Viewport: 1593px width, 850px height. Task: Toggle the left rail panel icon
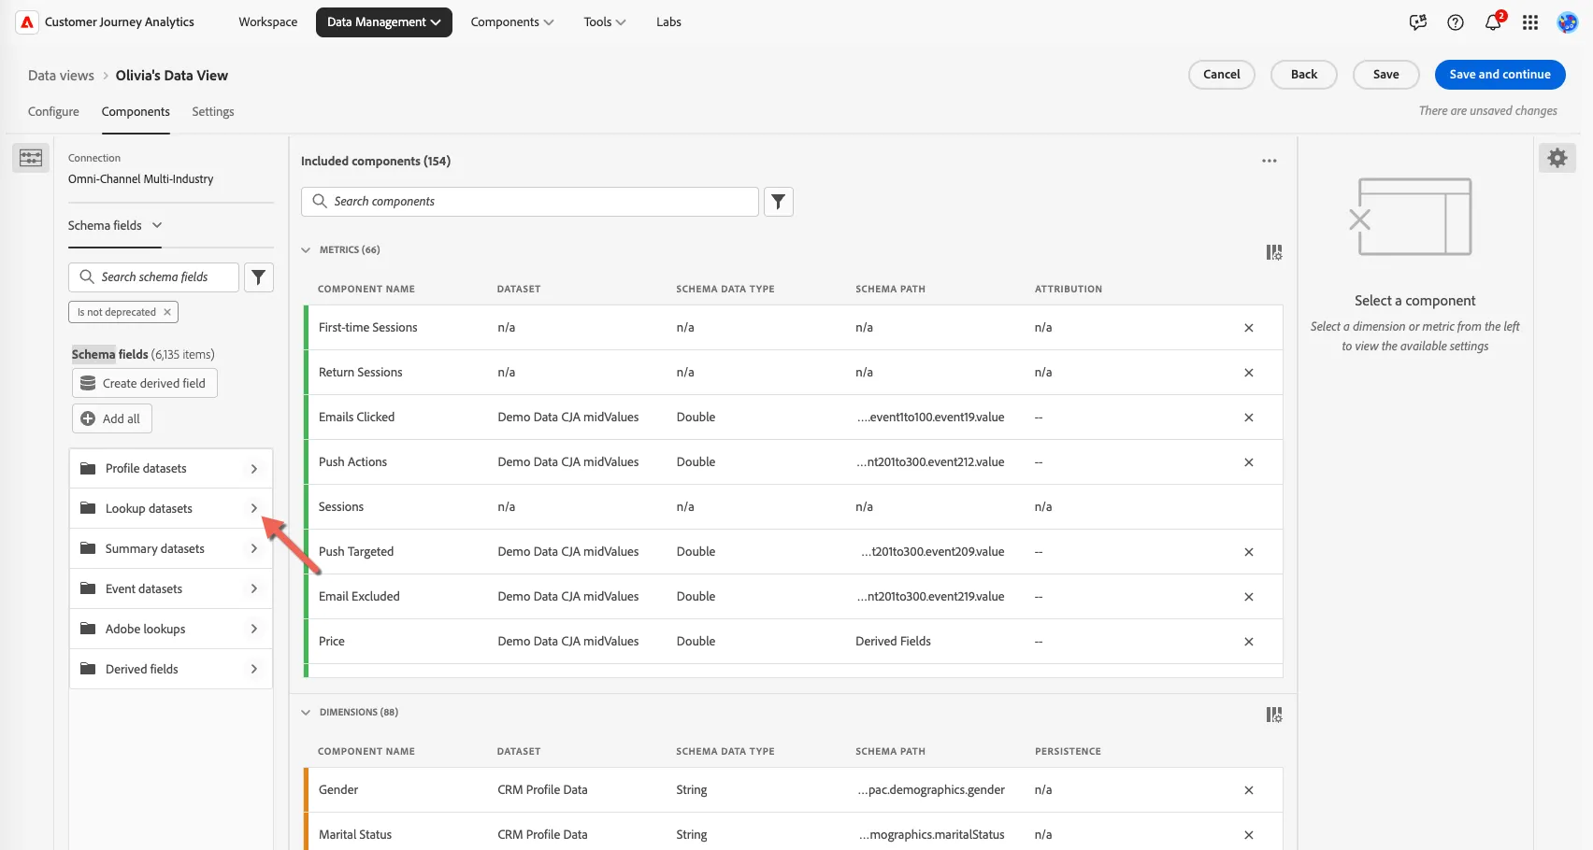[31, 158]
